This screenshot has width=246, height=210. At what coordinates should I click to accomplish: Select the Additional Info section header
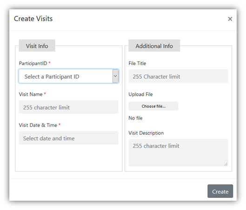point(154,46)
